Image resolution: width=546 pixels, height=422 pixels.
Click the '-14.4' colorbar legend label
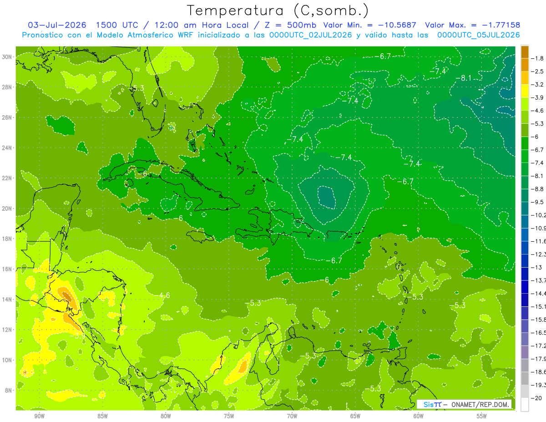tap(539, 293)
